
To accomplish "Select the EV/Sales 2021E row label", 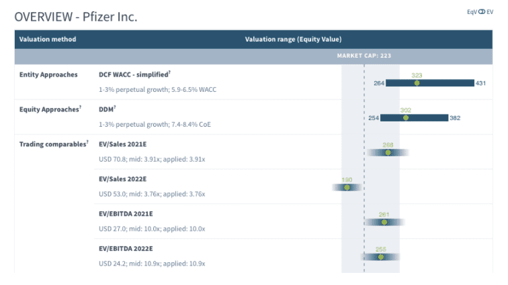I will tap(122, 144).
